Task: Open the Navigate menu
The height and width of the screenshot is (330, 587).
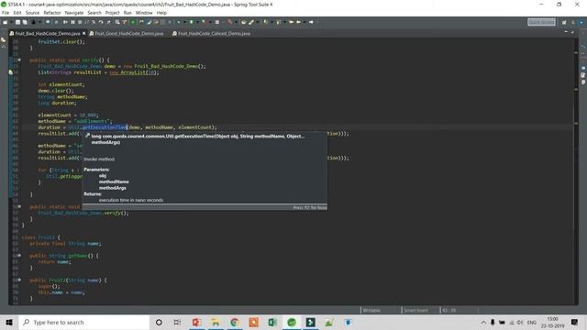Action: pos(74,13)
